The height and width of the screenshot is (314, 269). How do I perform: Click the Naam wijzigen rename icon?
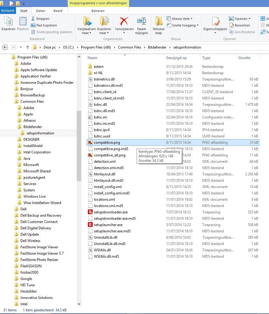[x=141, y=21]
